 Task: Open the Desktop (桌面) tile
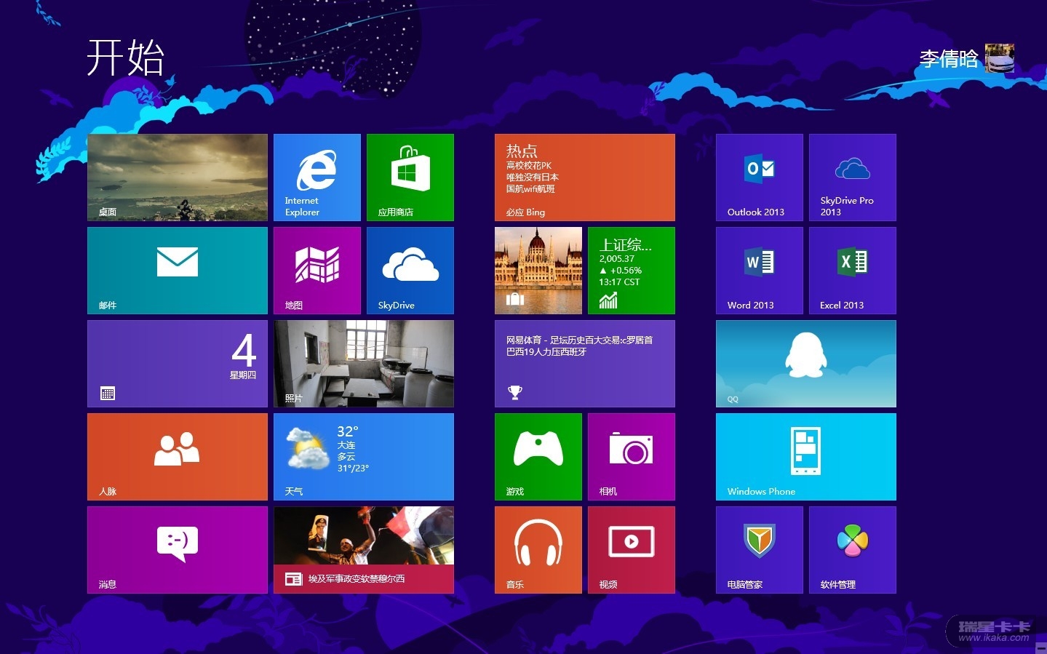coord(178,178)
